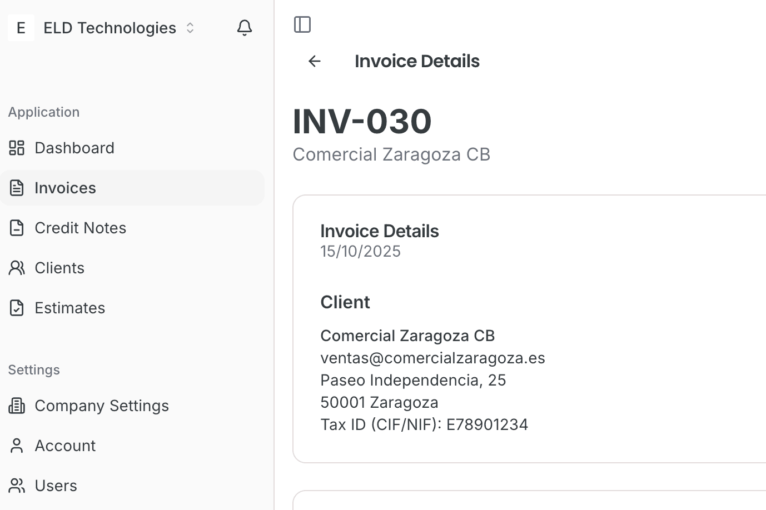The width and height of the screenshot is (766, 510).
Task: Click the INV-030 invoice title
Action: click(362, 121)
